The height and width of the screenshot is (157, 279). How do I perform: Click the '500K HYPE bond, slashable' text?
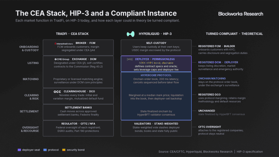click(x=156, y=63)
